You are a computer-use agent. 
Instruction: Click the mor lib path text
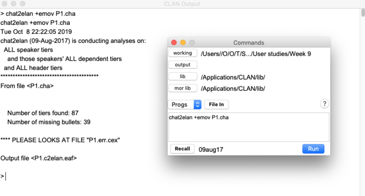233,89
